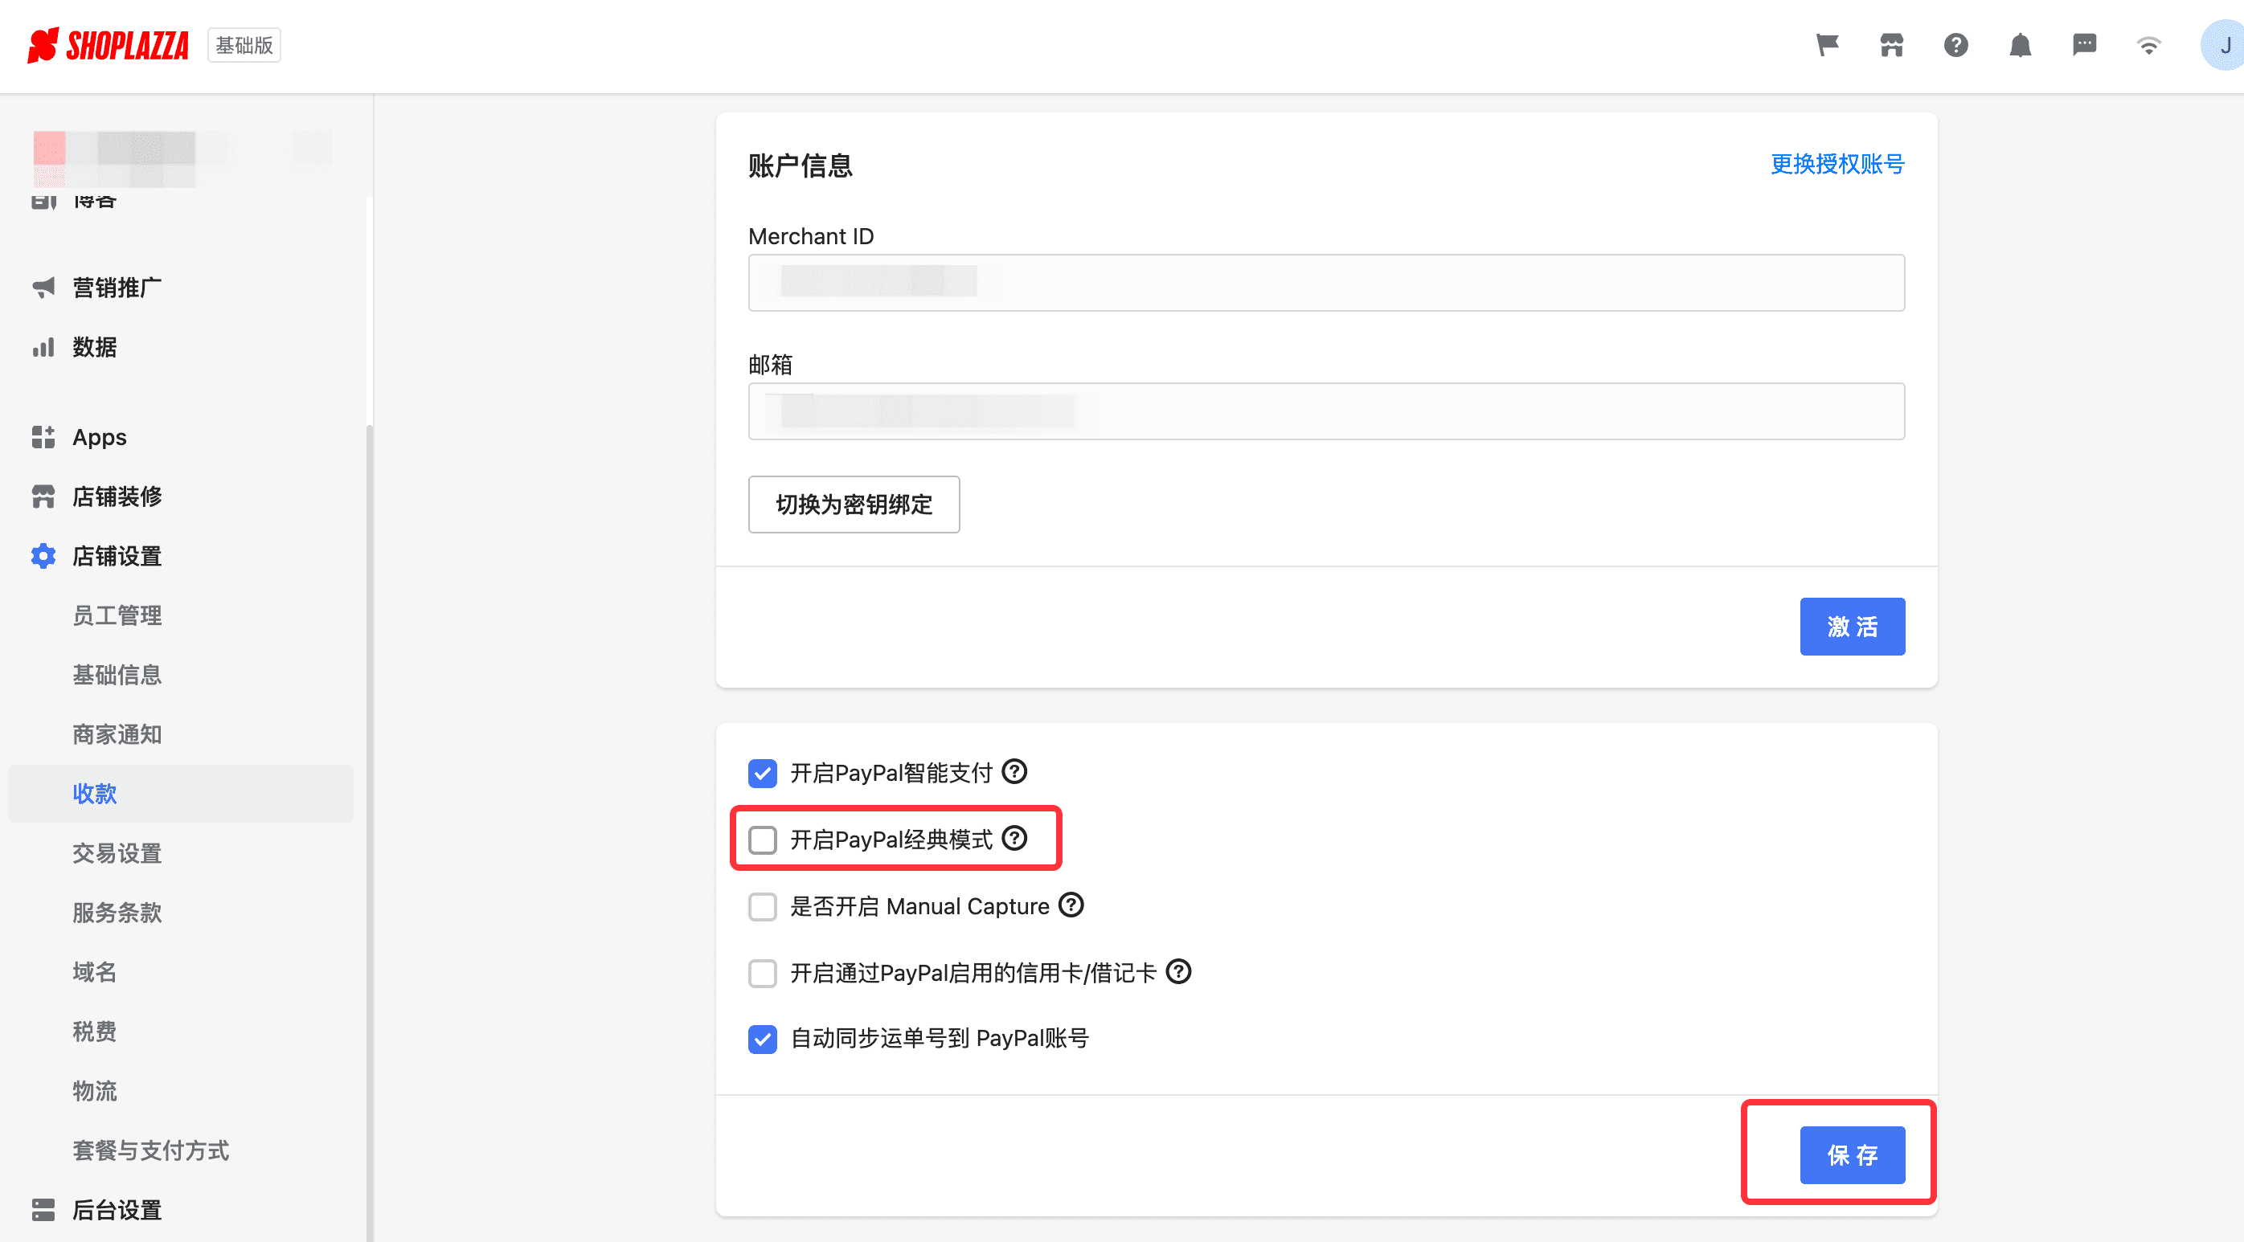Go to 交易设置 page

[117, 852]
